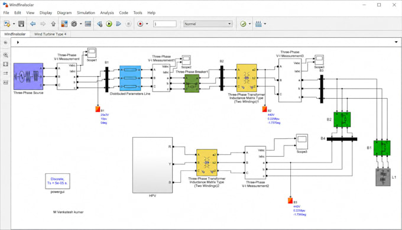Select the green breaker block B2

pos(342,119)
